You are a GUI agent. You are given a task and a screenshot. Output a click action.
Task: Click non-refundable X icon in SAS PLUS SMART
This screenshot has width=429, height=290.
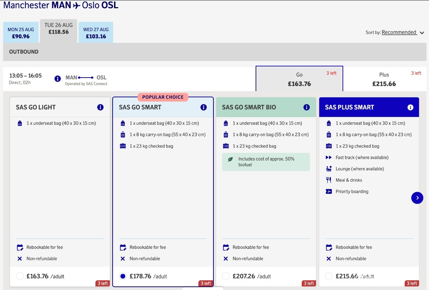click(x=329, y=259)
